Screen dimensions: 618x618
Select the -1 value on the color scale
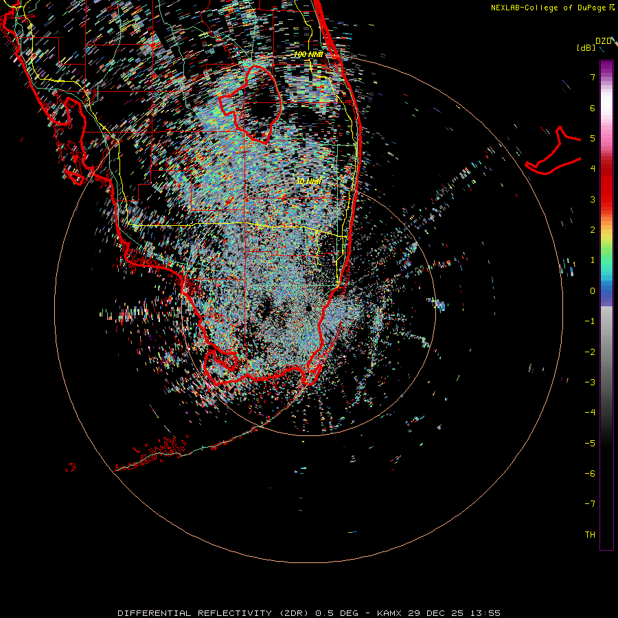[590, 321]
